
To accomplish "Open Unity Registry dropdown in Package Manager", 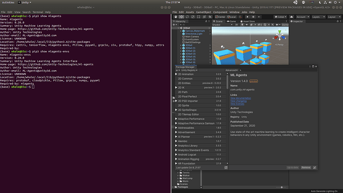I will click(x=189, y=70).
